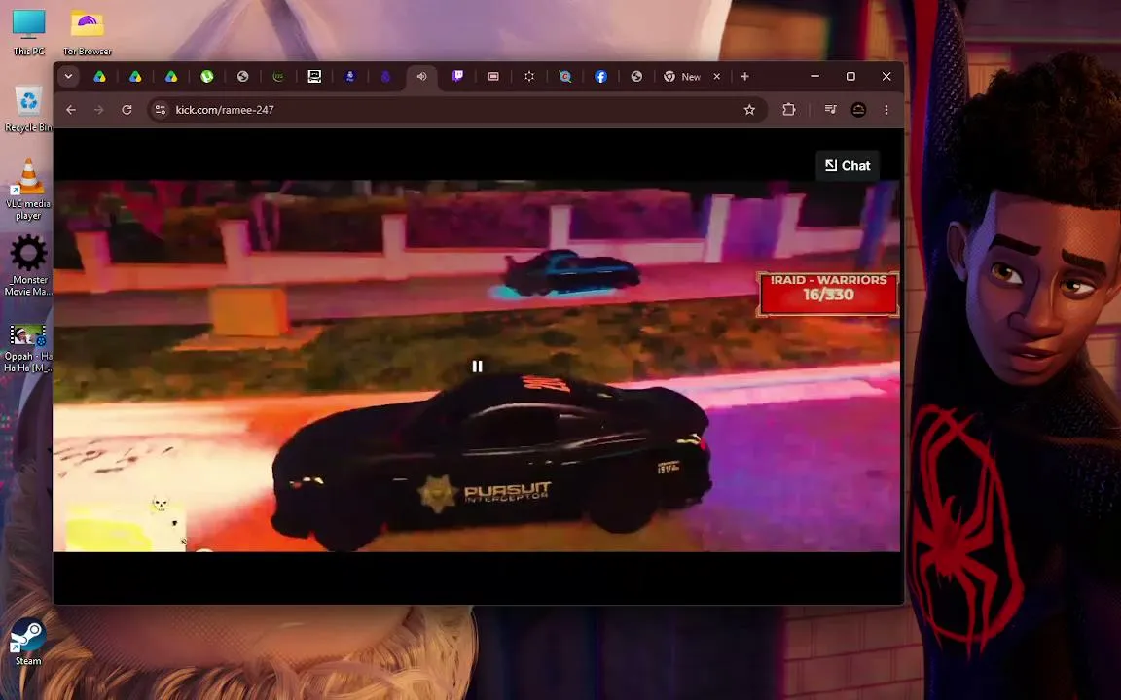This screenshot has width=1121, height=700.
Task: Switch to the pink rectangle icon tab
Action: (x=493, y=77)
